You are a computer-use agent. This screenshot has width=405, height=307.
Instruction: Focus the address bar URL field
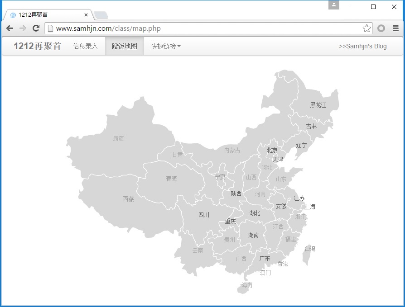coord(204,28)
